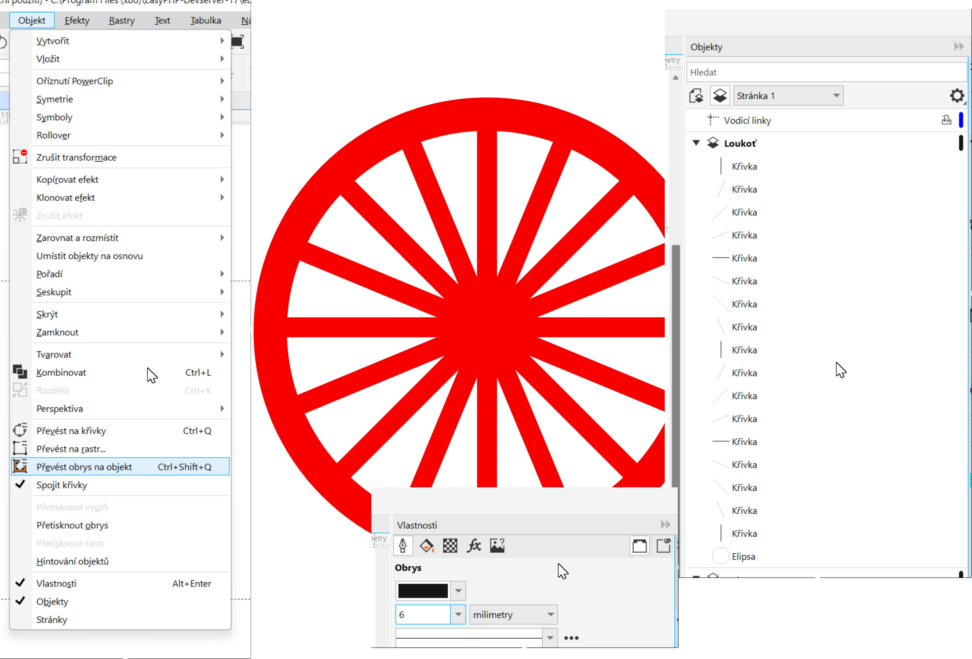Click the black outline color swatch
The image size is (972, 659).
422,590
